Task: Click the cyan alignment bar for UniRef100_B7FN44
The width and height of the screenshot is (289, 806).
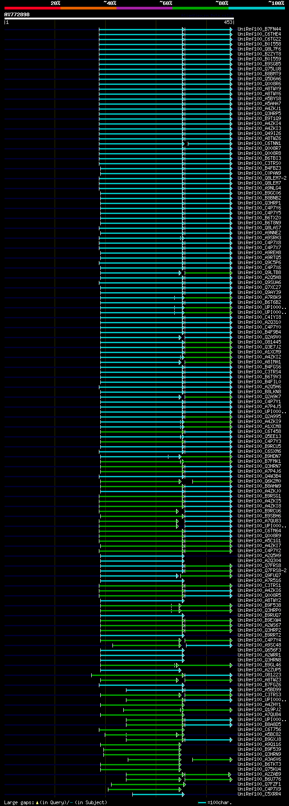Action: (166, 29)
